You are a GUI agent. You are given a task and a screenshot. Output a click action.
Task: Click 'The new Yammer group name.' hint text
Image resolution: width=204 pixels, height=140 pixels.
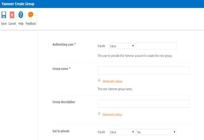pos(115,89)
